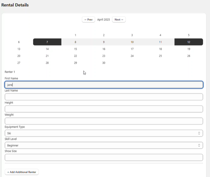Select April 12 end date

[x=189, y=42]
